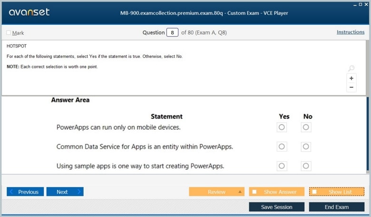Select Yes for PowerApps mobile-only statement

pos(282,127)
